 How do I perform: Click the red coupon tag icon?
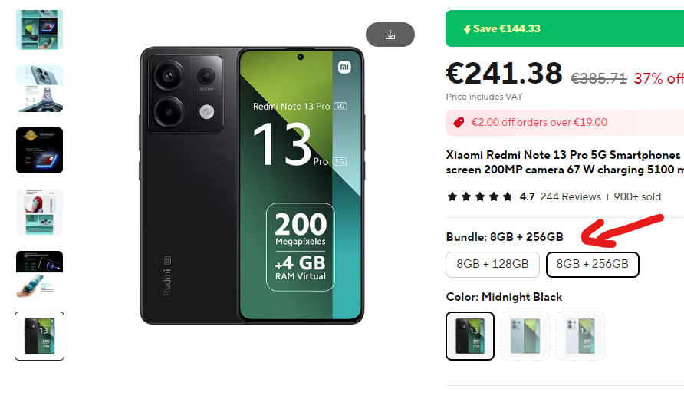click(459, 123)
